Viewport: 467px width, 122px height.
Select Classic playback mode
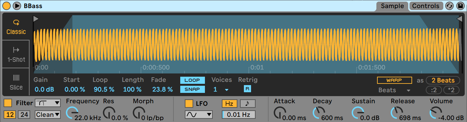click(16, 27)
